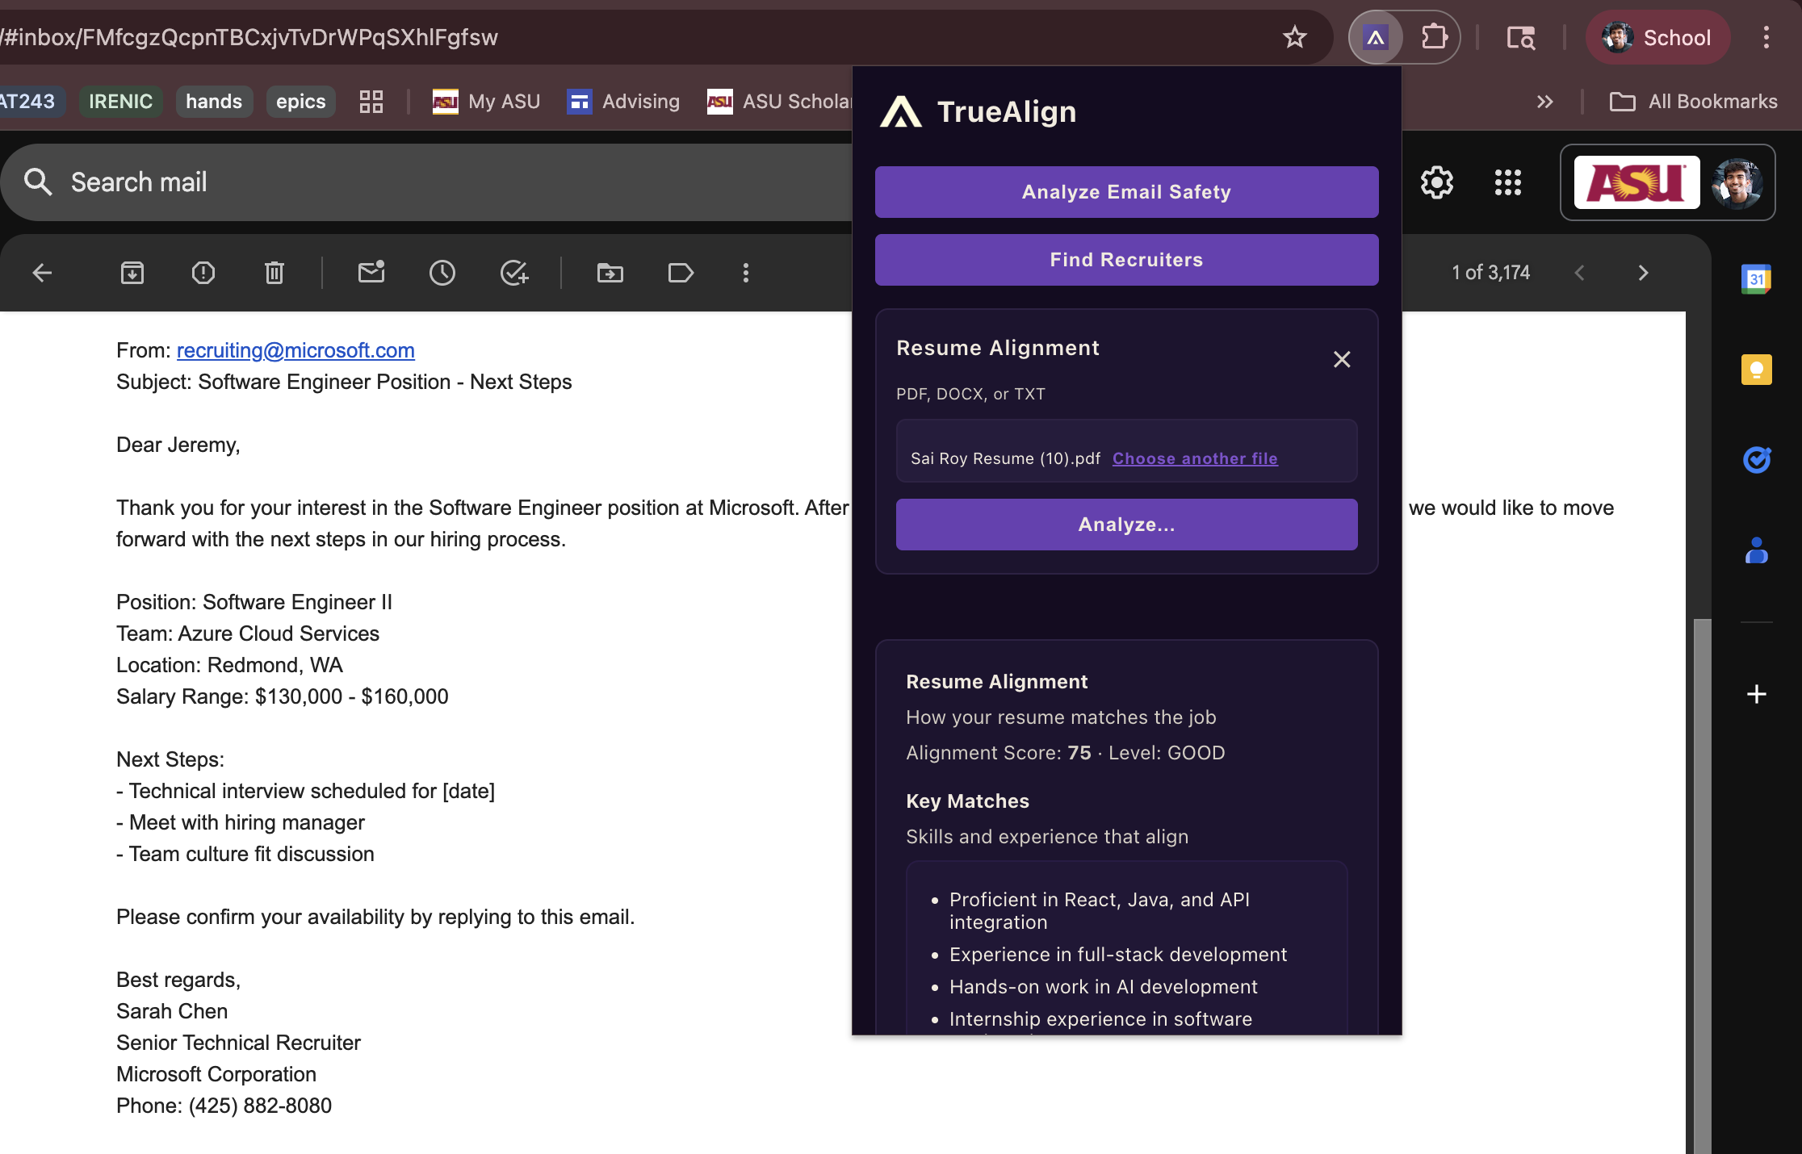1802x1154 pixels.
Task: Bookmark this page with star icon
Action: click(1295, 37)
